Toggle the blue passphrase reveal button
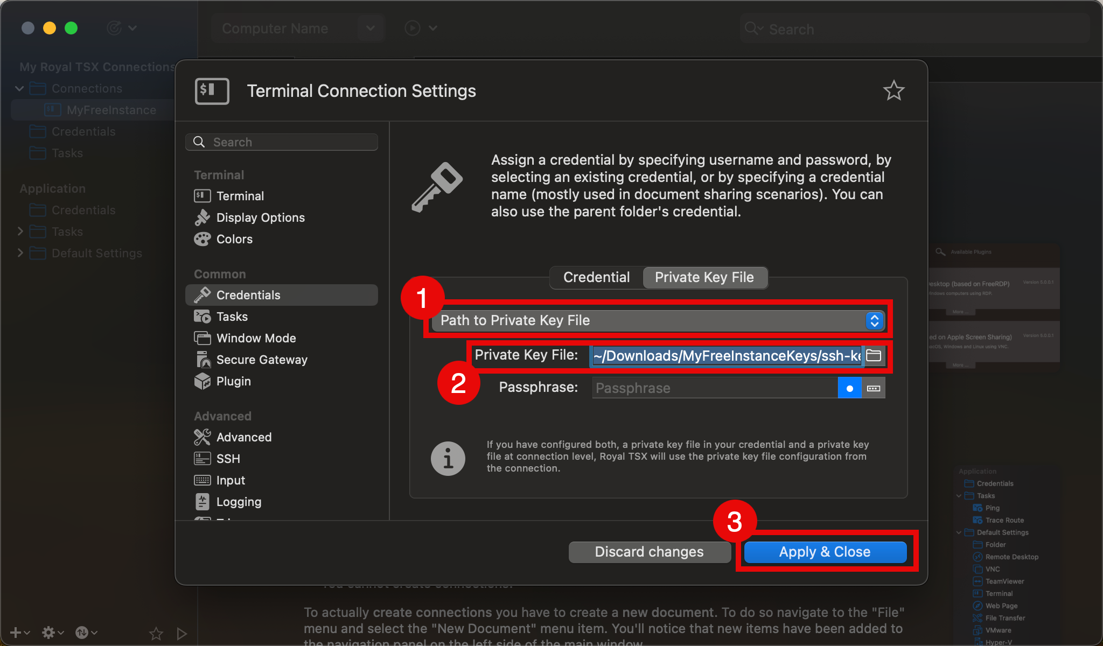This screenshot has height=646, width=1103. point(849,388)
